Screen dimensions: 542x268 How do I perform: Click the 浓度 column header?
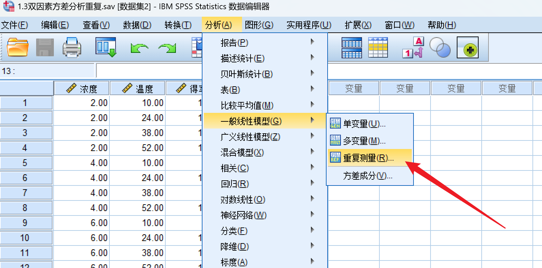click(82, 89)
